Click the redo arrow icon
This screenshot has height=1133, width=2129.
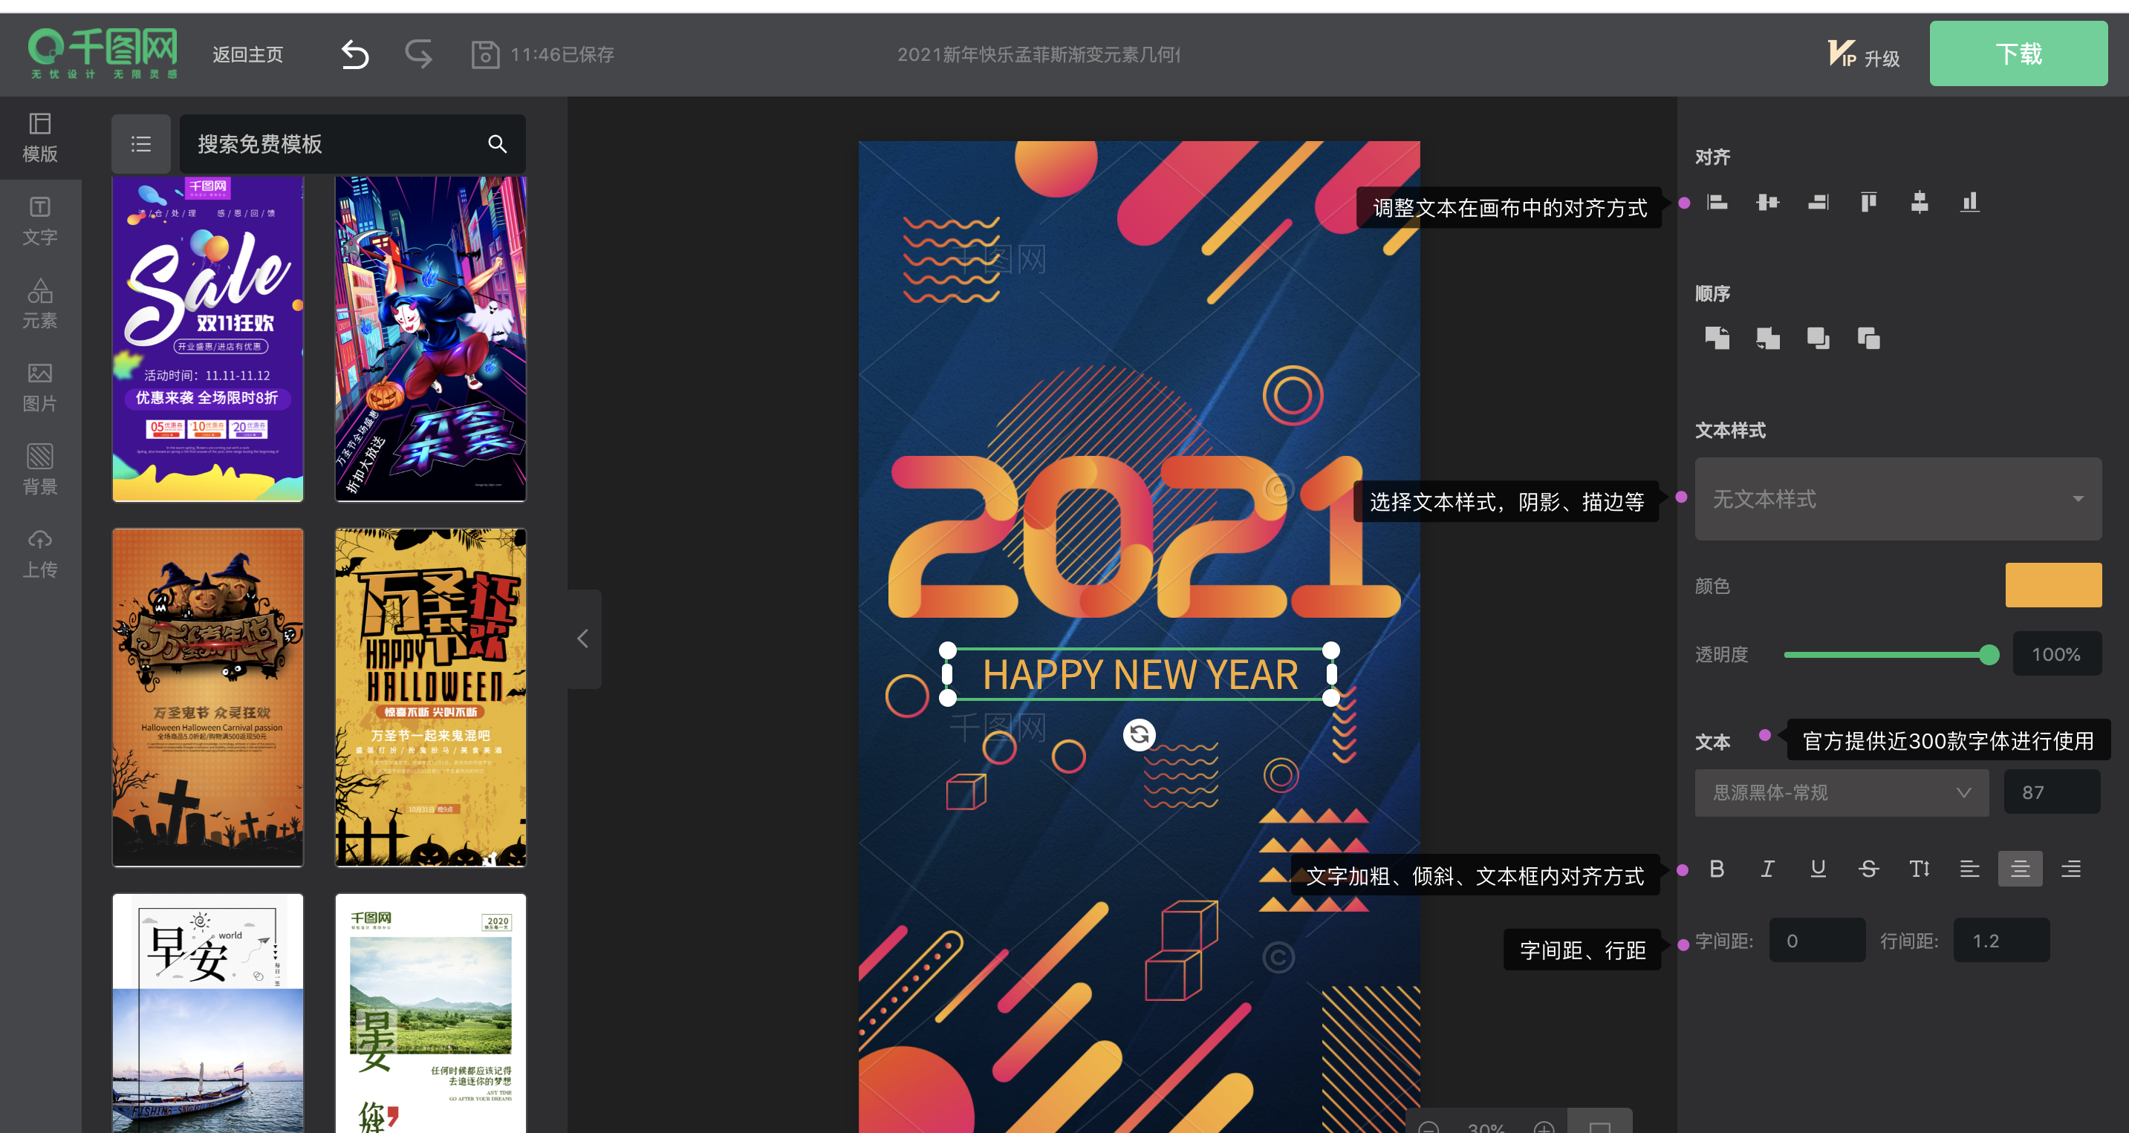coord(419,54)
